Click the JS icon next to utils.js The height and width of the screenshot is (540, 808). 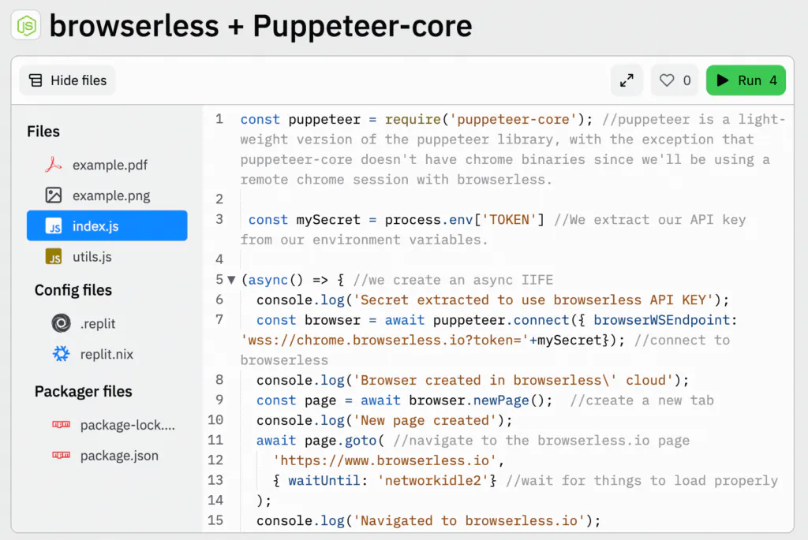click(x=53, y=256)
